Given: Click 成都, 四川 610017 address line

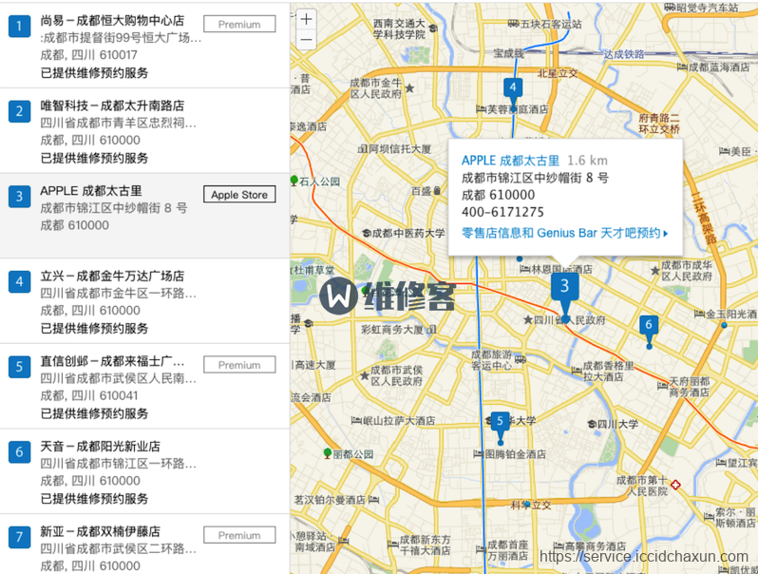Looking at the screenshot, I should tap(89, 54).
